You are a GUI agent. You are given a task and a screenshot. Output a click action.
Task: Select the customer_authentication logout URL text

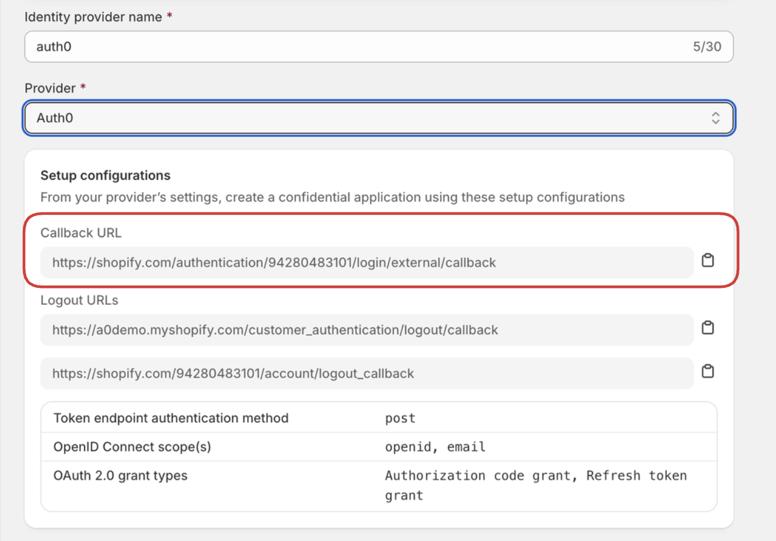275,330
